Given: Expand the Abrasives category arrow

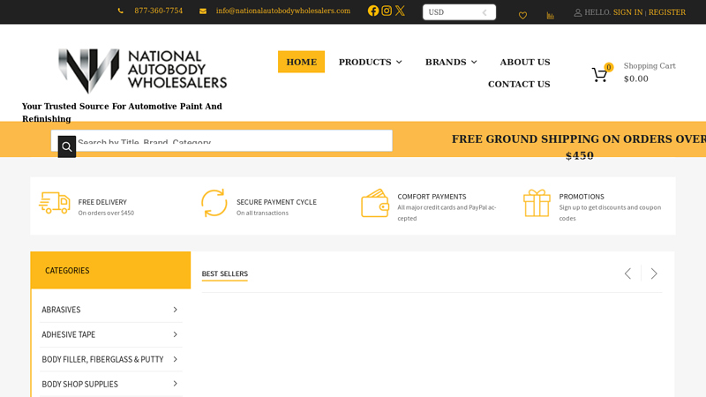Looking at the screenshot, I should [x=175, y=310].
